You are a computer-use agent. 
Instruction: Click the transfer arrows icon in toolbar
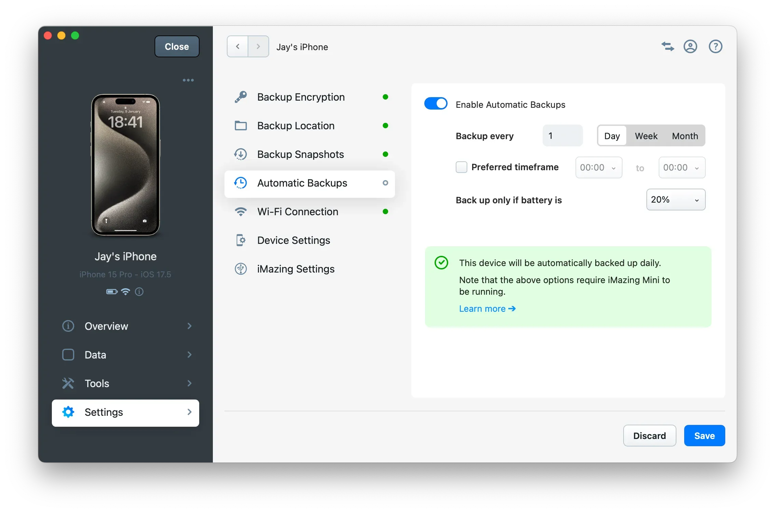click(x=668, y=46)
